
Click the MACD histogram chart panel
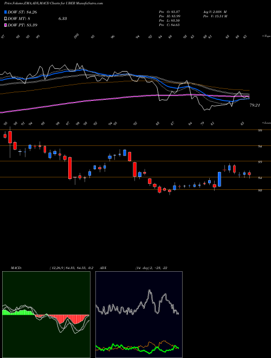coord(46,315)
